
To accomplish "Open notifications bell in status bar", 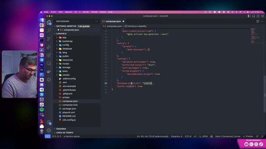I will click(x=262, y=136).
